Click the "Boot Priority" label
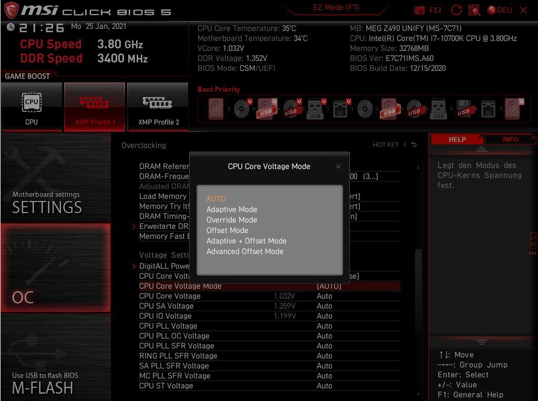 coord(219,89)
